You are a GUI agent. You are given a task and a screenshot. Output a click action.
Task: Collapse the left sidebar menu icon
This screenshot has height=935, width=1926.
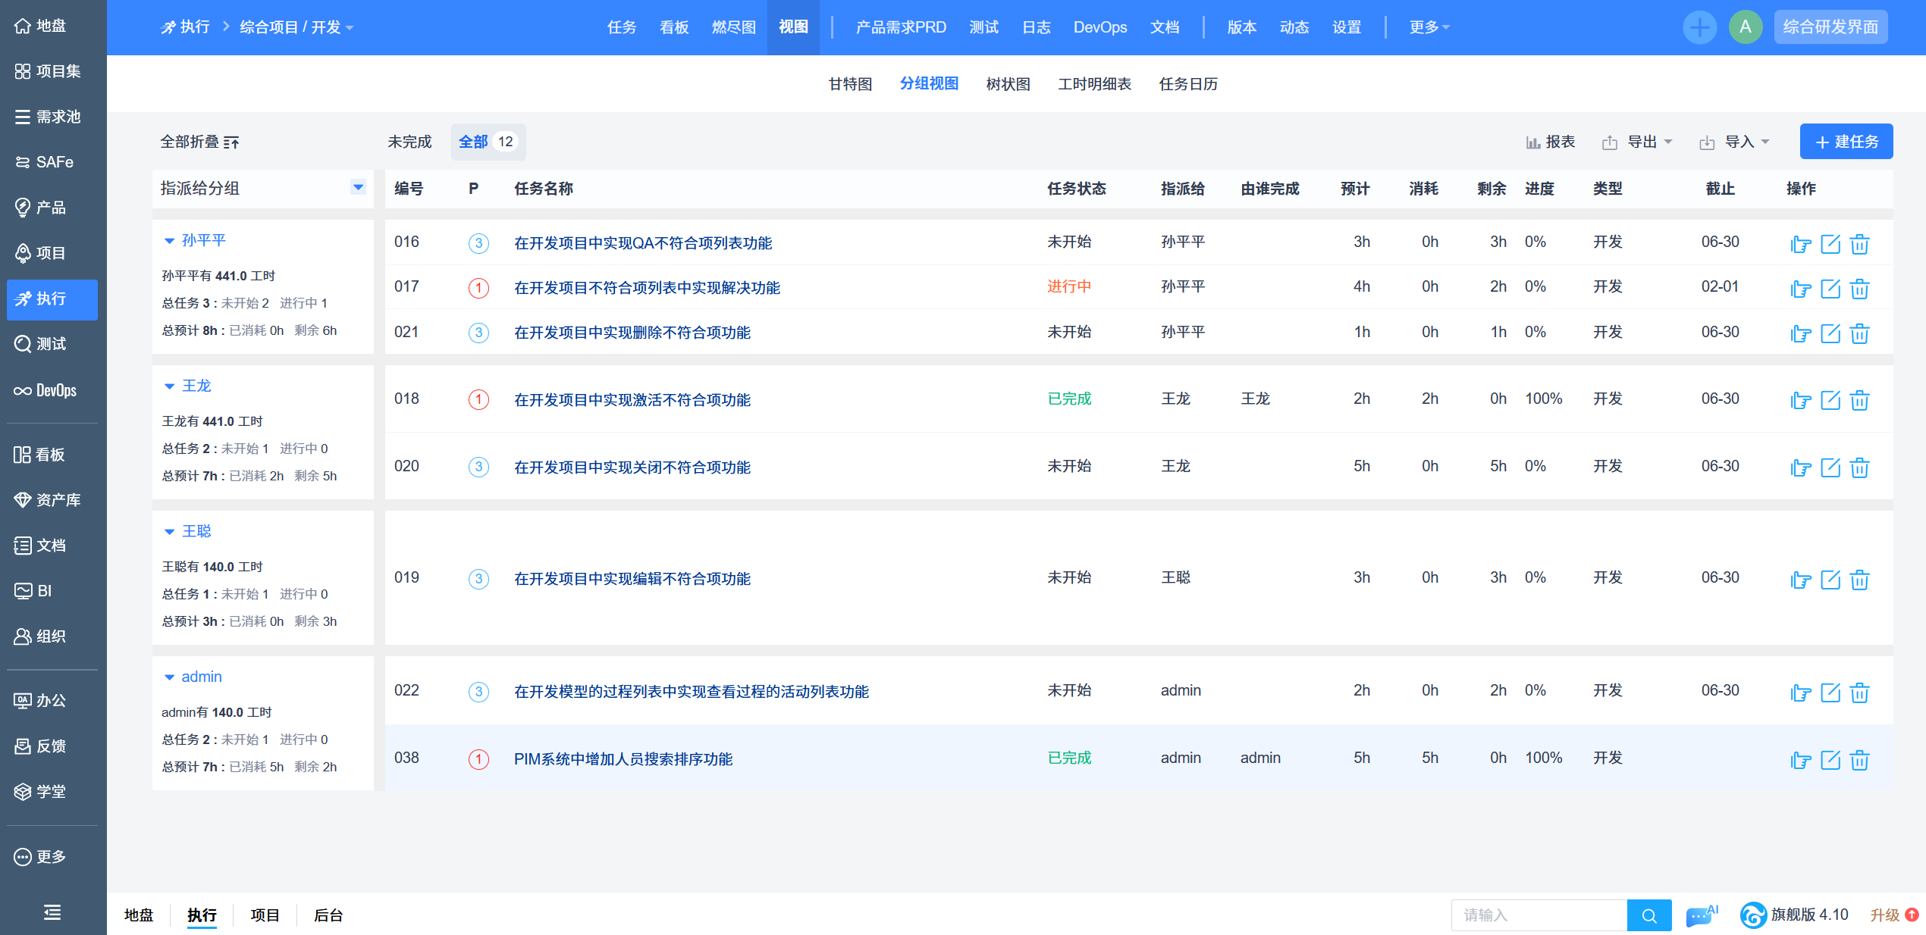click(x=52, y=912)
